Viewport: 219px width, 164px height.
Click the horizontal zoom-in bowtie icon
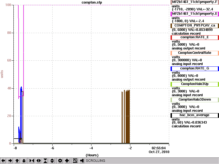click(32, 161)
